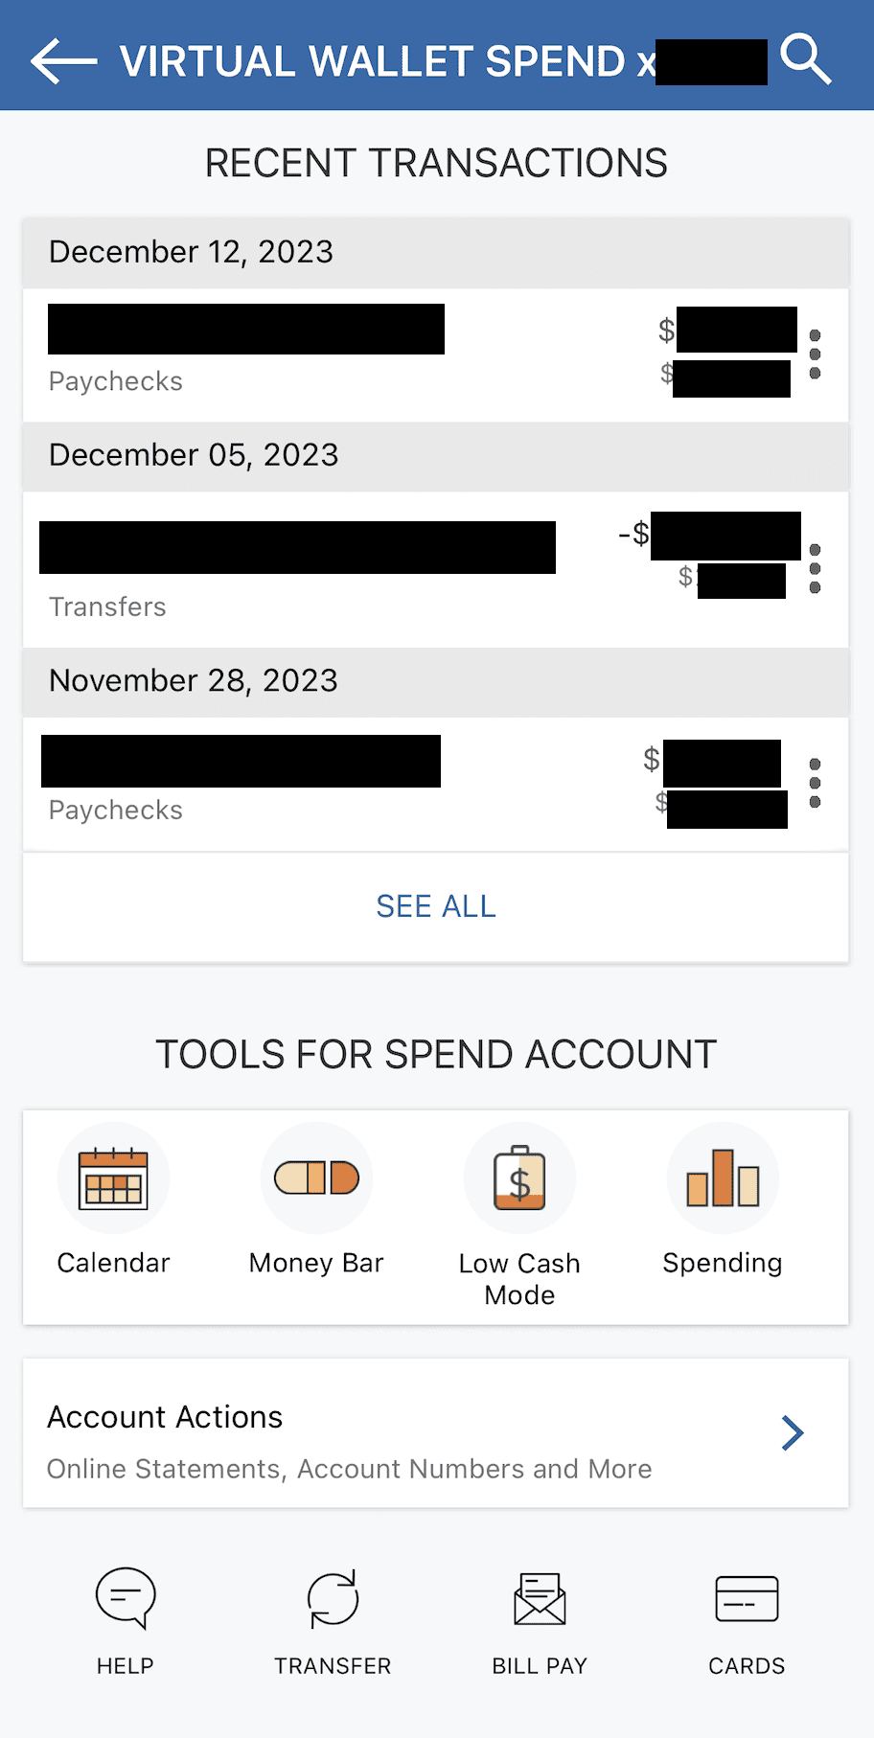Open options for December 12 paycheck
This screenshot has width=874, height=1738.
pos(816,354)
